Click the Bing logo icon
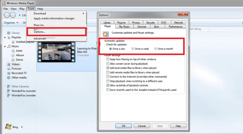 coord(8,127)
